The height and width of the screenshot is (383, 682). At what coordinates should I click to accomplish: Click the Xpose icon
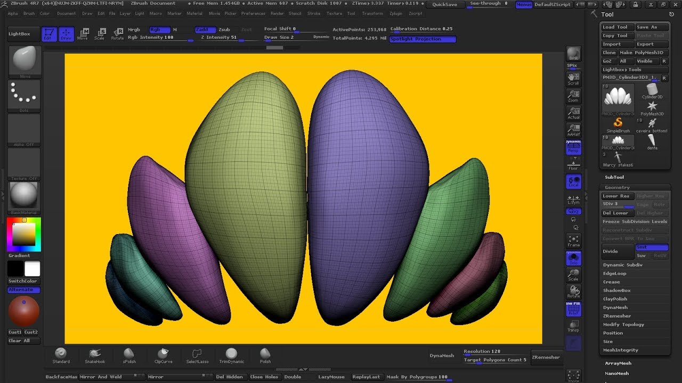pos(573,376)
